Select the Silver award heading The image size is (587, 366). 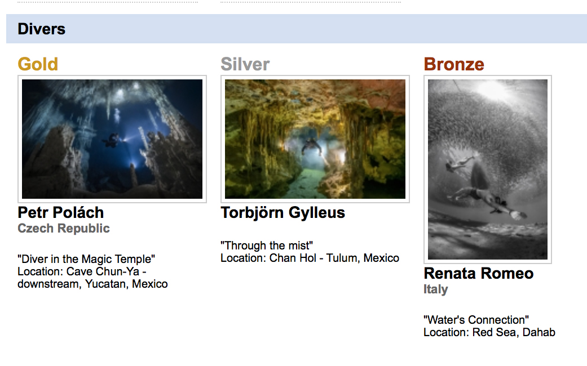245,64
